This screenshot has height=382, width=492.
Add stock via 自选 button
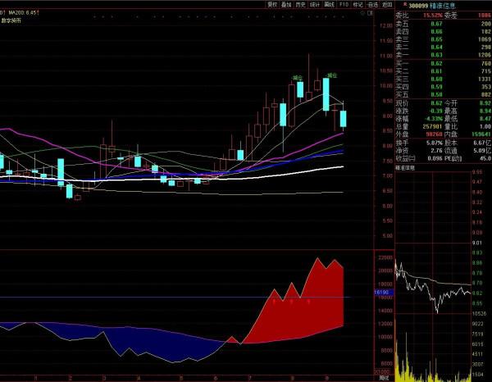click(372, 4)
